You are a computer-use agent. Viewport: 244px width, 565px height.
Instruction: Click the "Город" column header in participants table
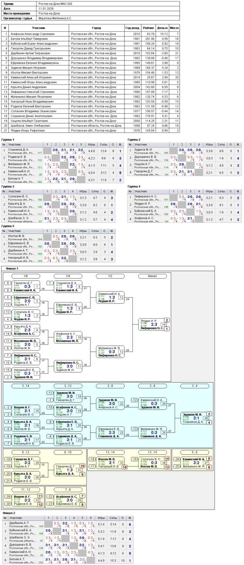point(96,28)
